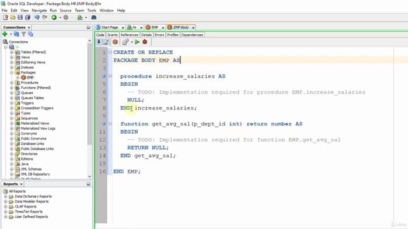Screen dimensions: 408x229
Task: Expand the Triggers tree node
Action: coord(11,103)
